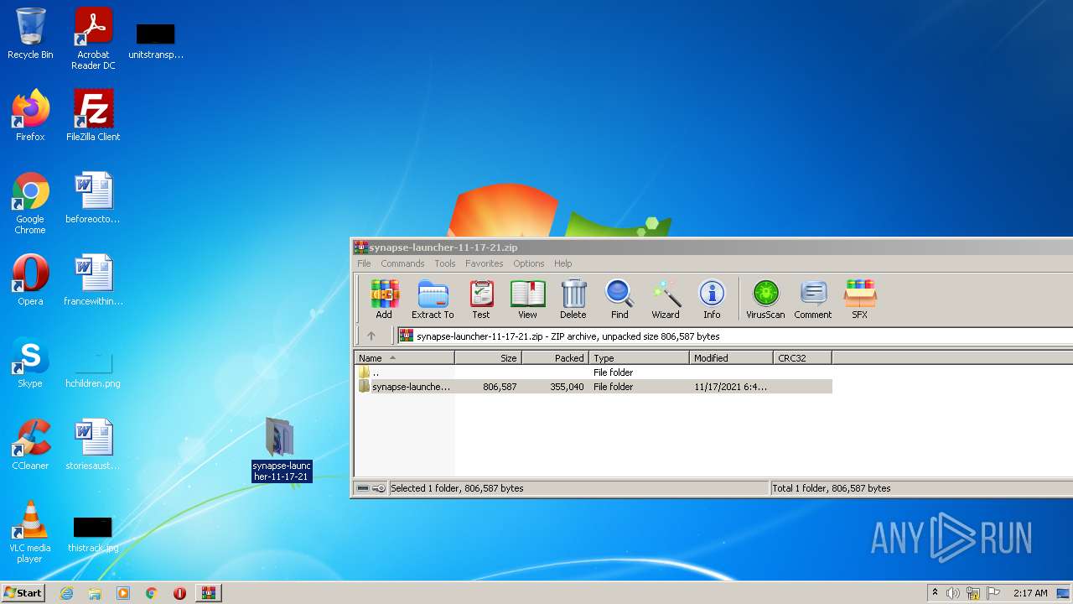Sort list by Name column header
Screen dimensions: 1073x604
404,358
